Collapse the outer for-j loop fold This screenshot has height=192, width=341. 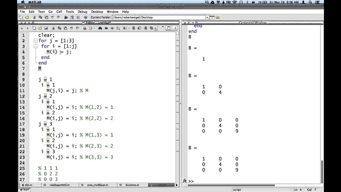[x=35, y=41]
